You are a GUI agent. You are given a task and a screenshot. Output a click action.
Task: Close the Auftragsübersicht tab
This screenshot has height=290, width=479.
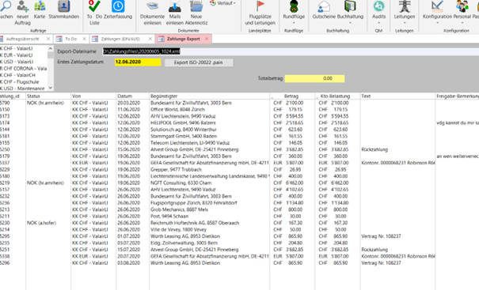[x=48, y=39]
